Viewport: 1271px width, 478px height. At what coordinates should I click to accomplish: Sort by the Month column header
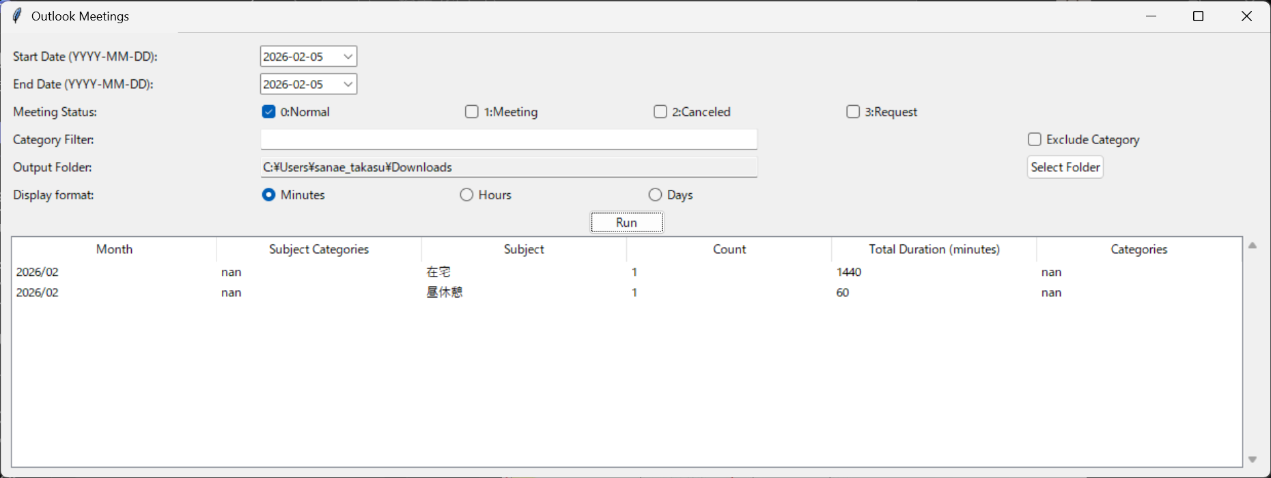(114, 249)
